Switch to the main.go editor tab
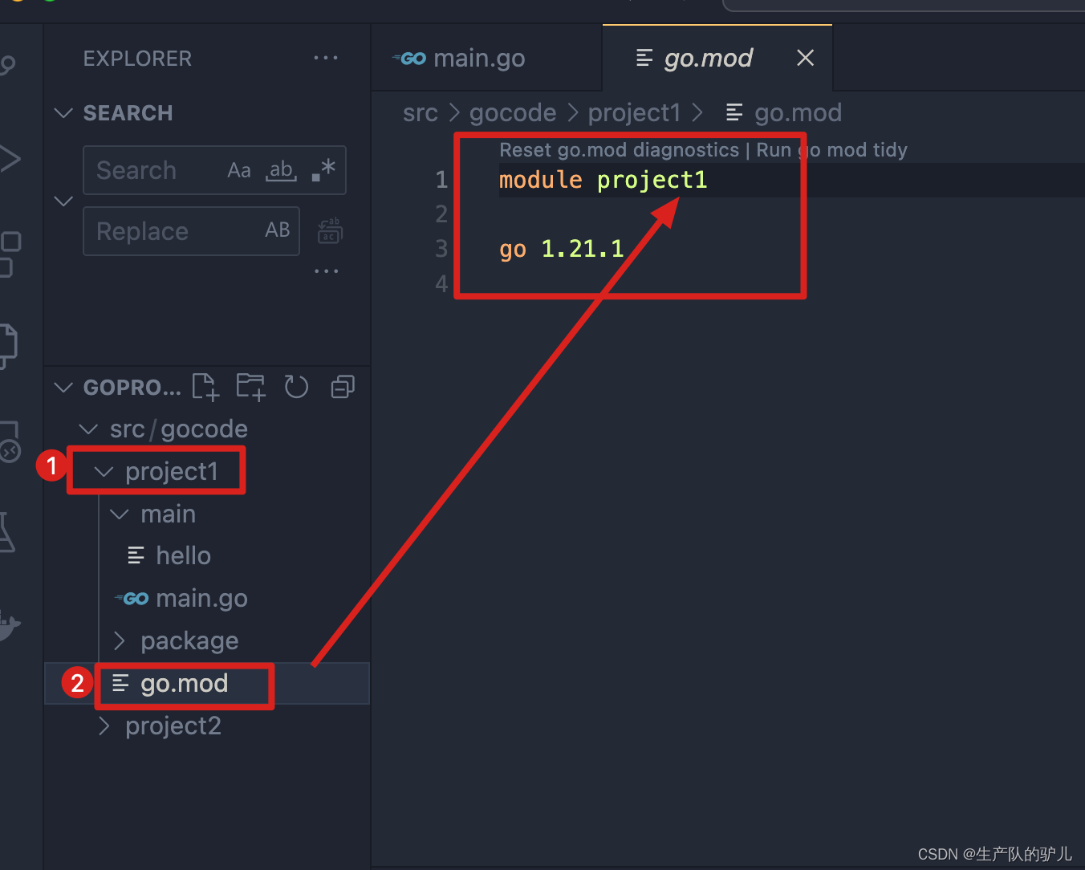This screenshot has height=870, width=1085. coord(486,58)
